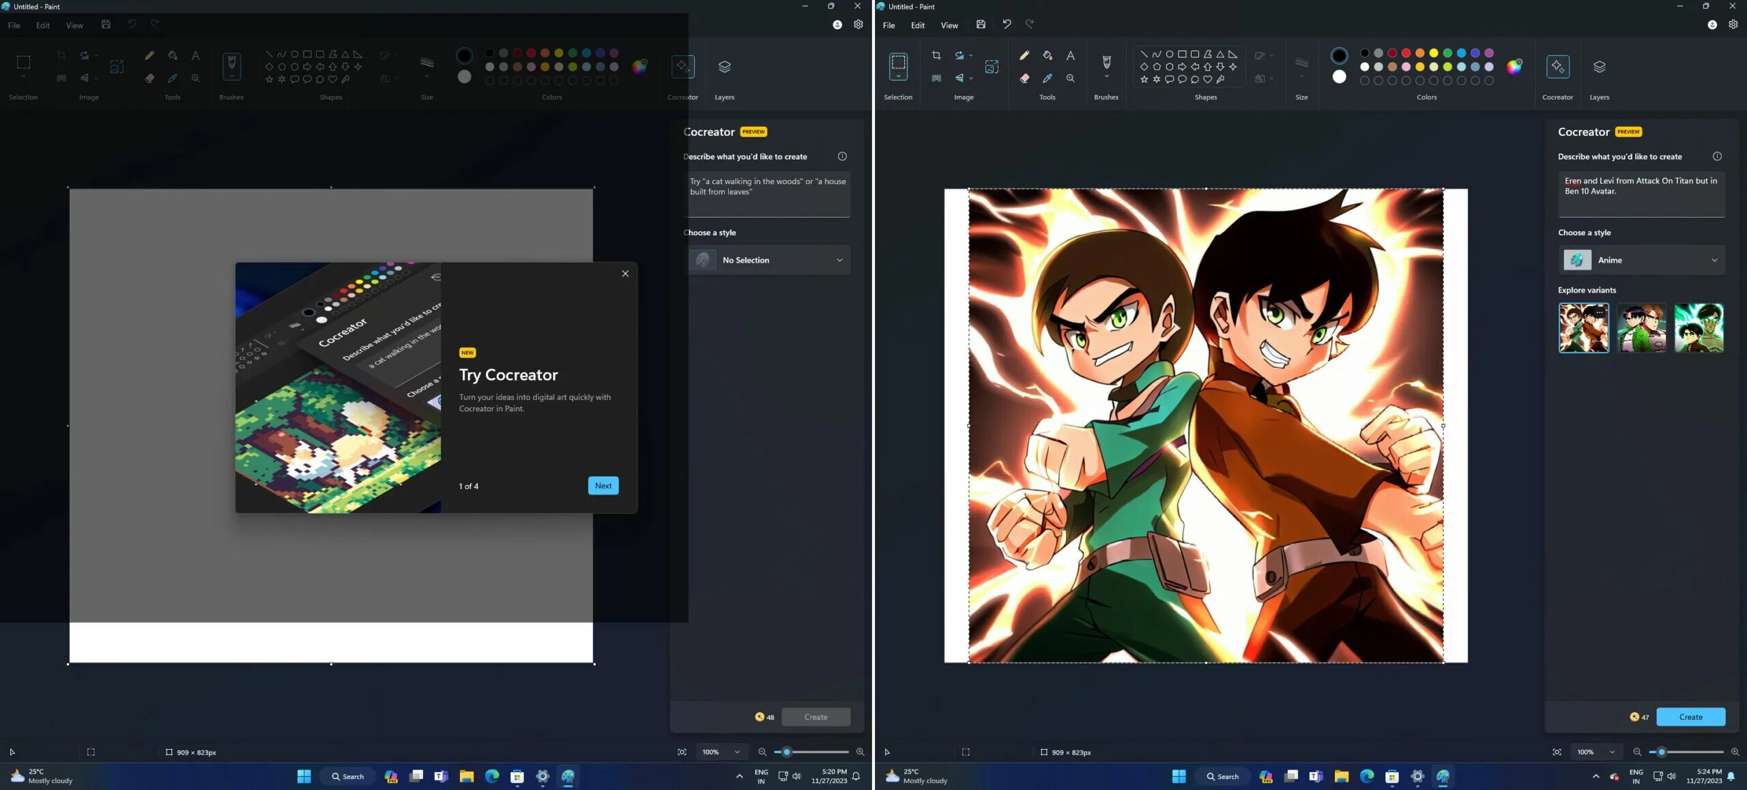Pick the five-point star shape in right window
1747x790 pixels.
(1144, 79)
